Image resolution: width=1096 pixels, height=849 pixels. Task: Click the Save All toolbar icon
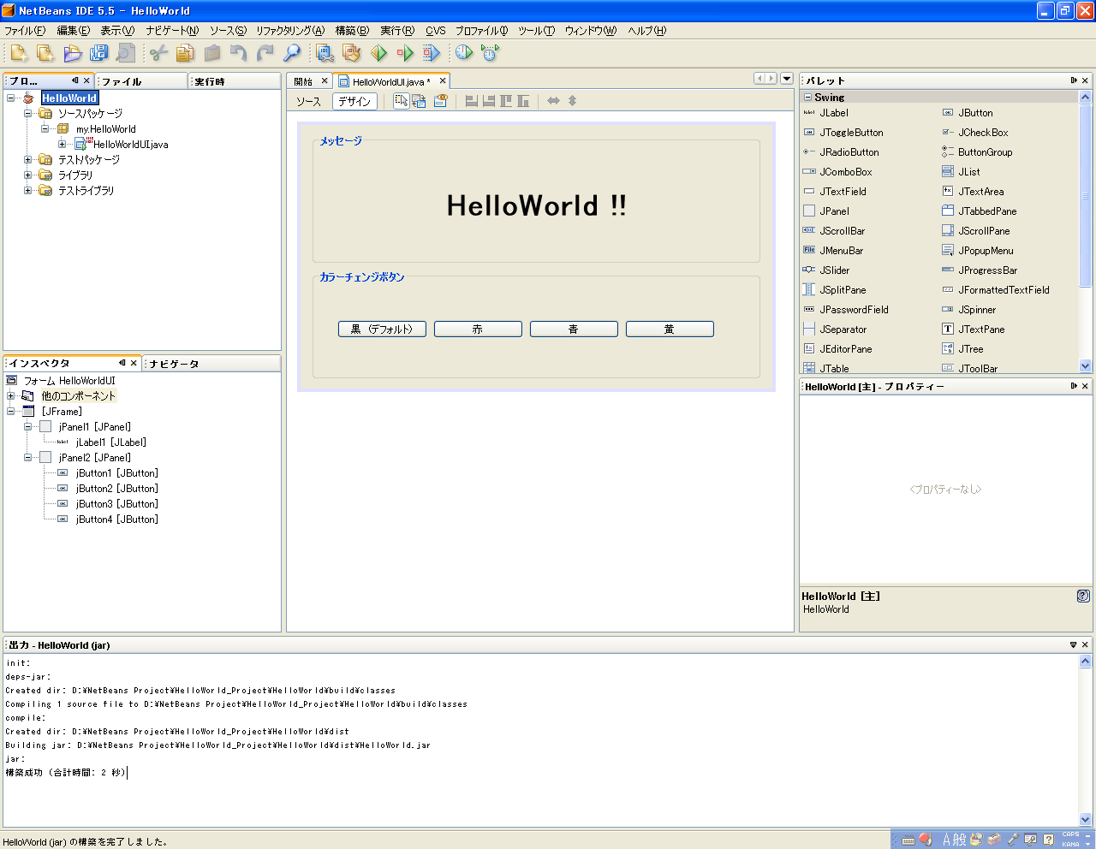pyautogui.click(x=99, y=53)
